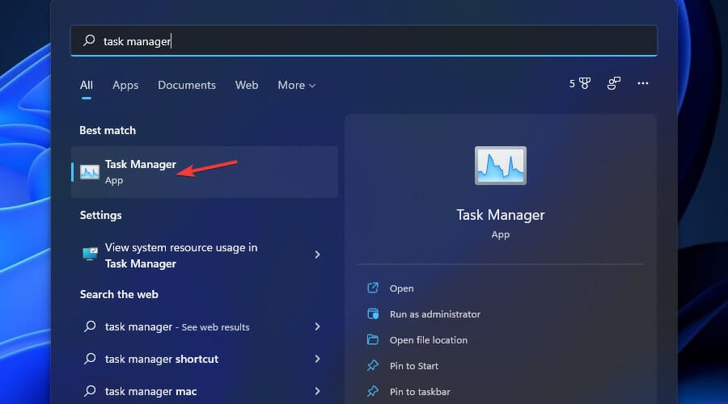Choose Run as administrator
This screenshot has width=728, height=404.
[x=435, y=314]
